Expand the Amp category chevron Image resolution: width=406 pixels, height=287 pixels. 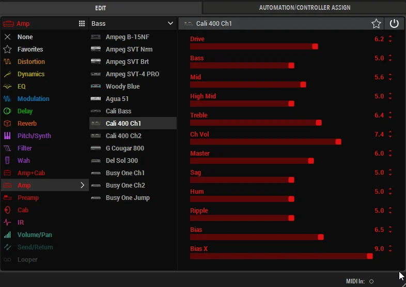point(82,185)
